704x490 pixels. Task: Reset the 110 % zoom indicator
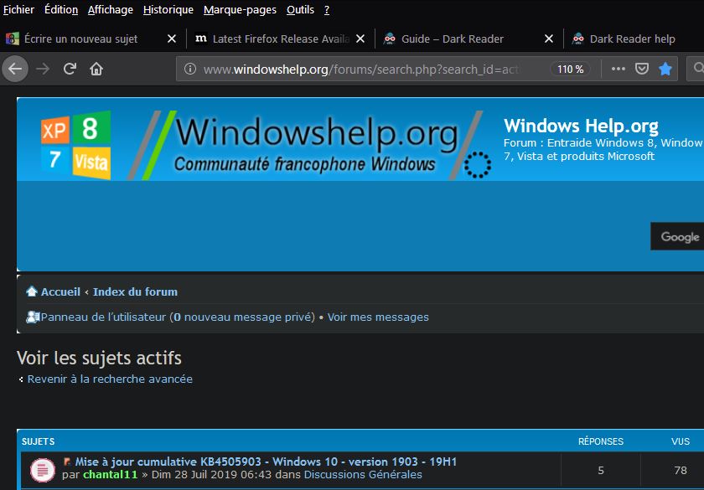tap(570, 69)
